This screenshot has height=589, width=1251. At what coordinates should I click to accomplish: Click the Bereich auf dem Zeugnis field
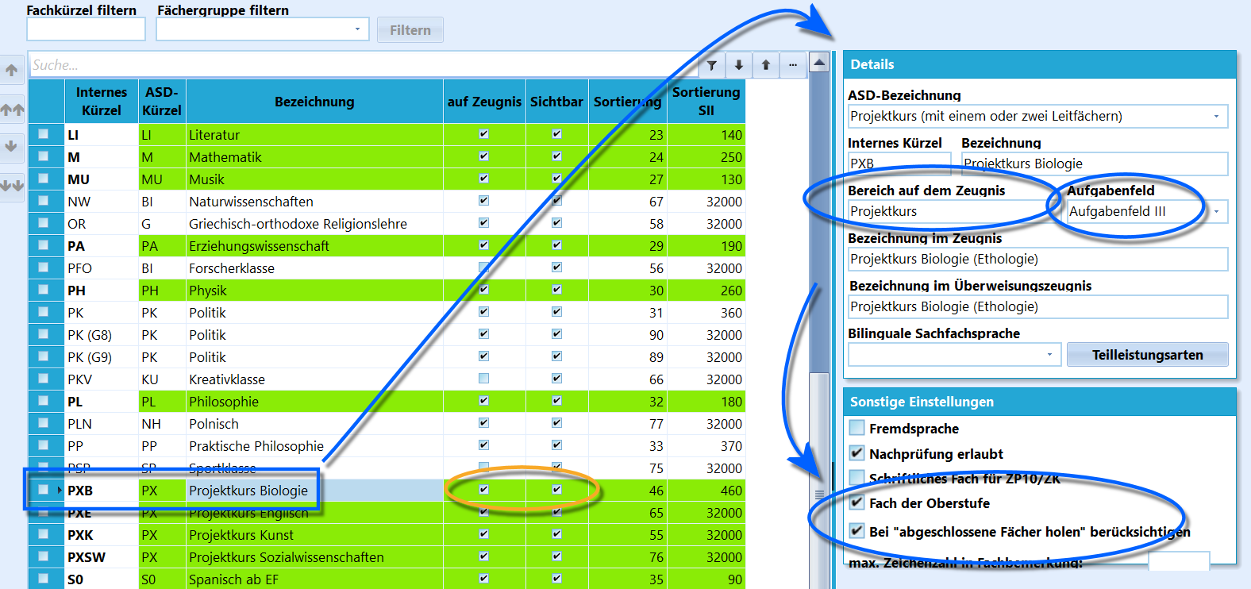point(951,211)
